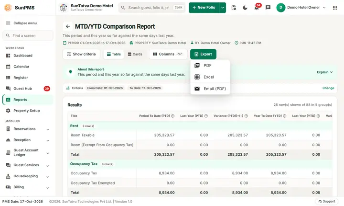Choose Email (PDF) from Export menu
The height and width of the screenshot is (206, 344).
pos(210,89)
